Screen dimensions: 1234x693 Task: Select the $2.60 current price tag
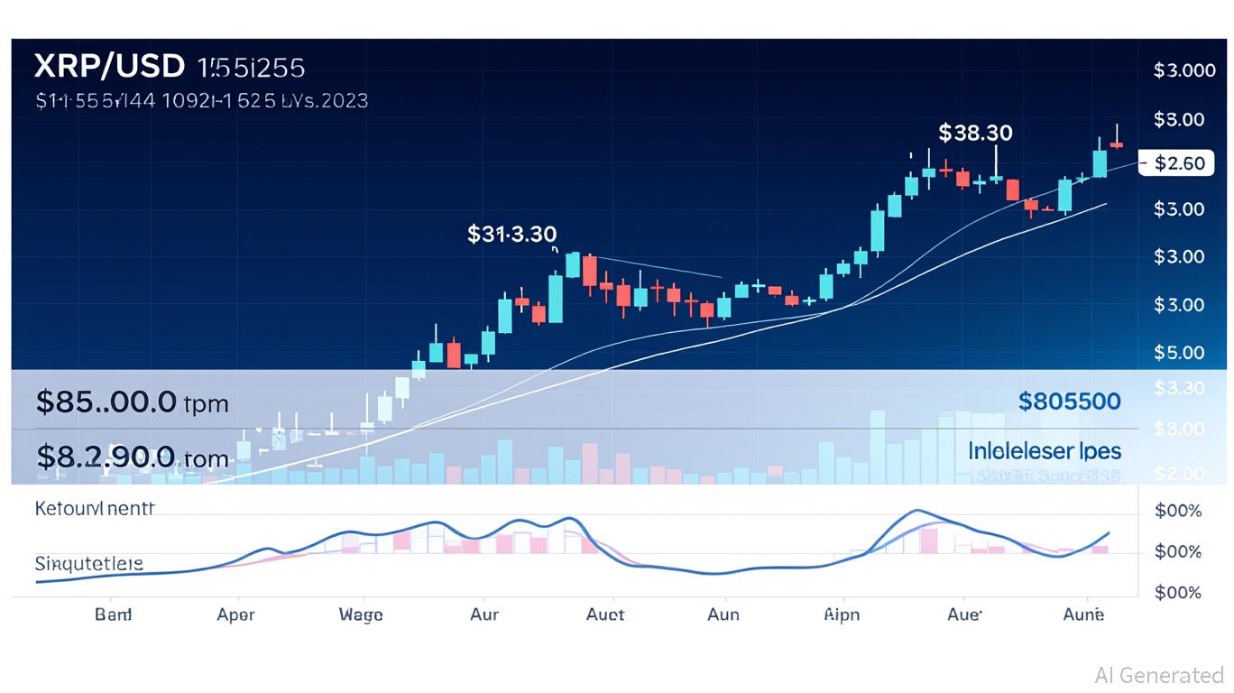1179,163
